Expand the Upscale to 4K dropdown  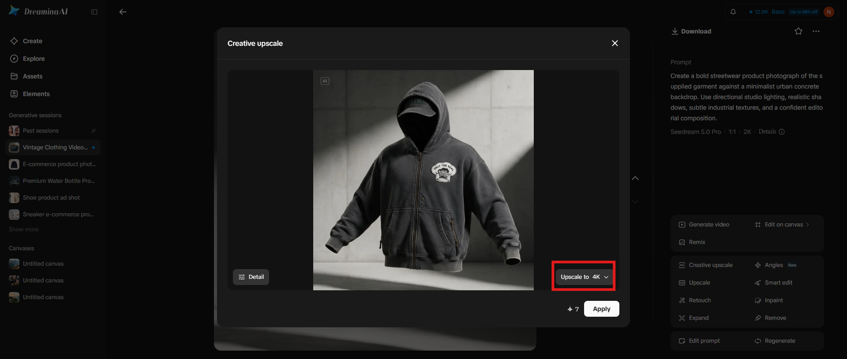point(584,277)
